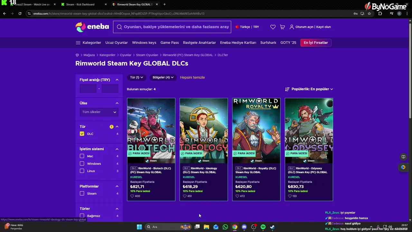Go back with the browser back arrow
Viewport: 412px width, 232px height.
(5, 14)
